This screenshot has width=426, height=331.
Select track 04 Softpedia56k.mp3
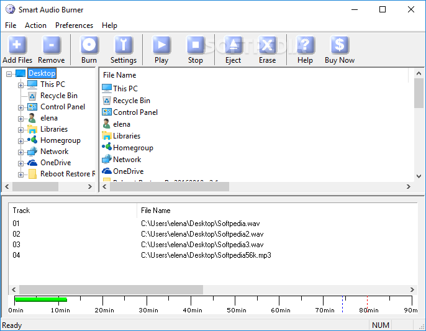213,255
